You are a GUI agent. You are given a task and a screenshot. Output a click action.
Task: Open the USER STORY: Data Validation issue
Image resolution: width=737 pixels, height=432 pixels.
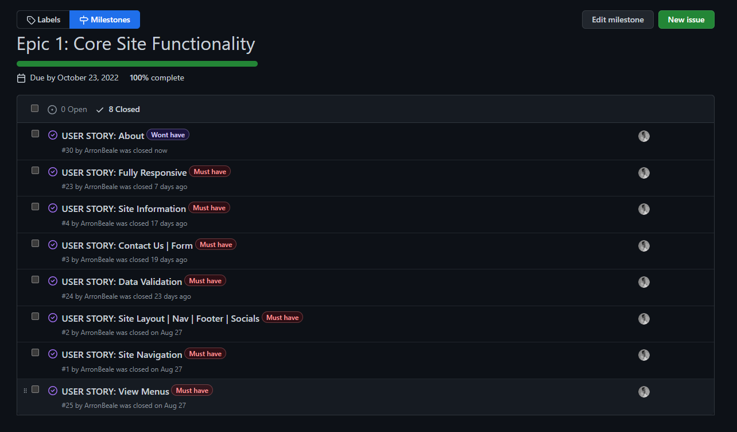coord(122,281)
